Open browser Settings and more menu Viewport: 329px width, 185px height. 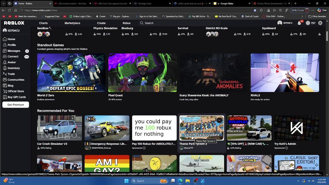[x=313, y=10]
